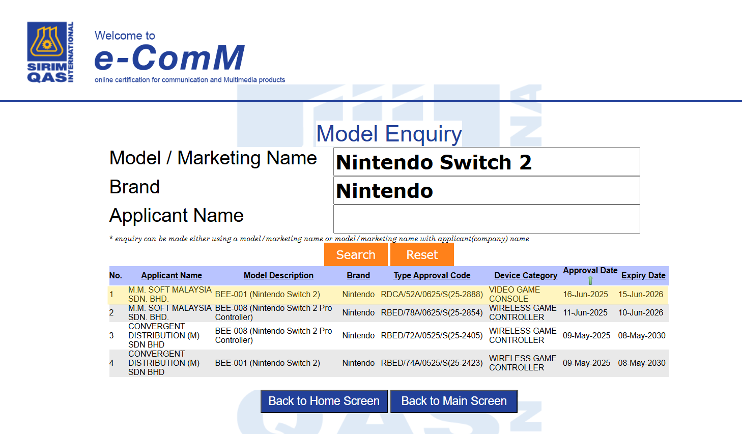Sort by Brand column header
Image resolution: width=742 pixels, height=434 pixels.
click(x=358, y=275)
